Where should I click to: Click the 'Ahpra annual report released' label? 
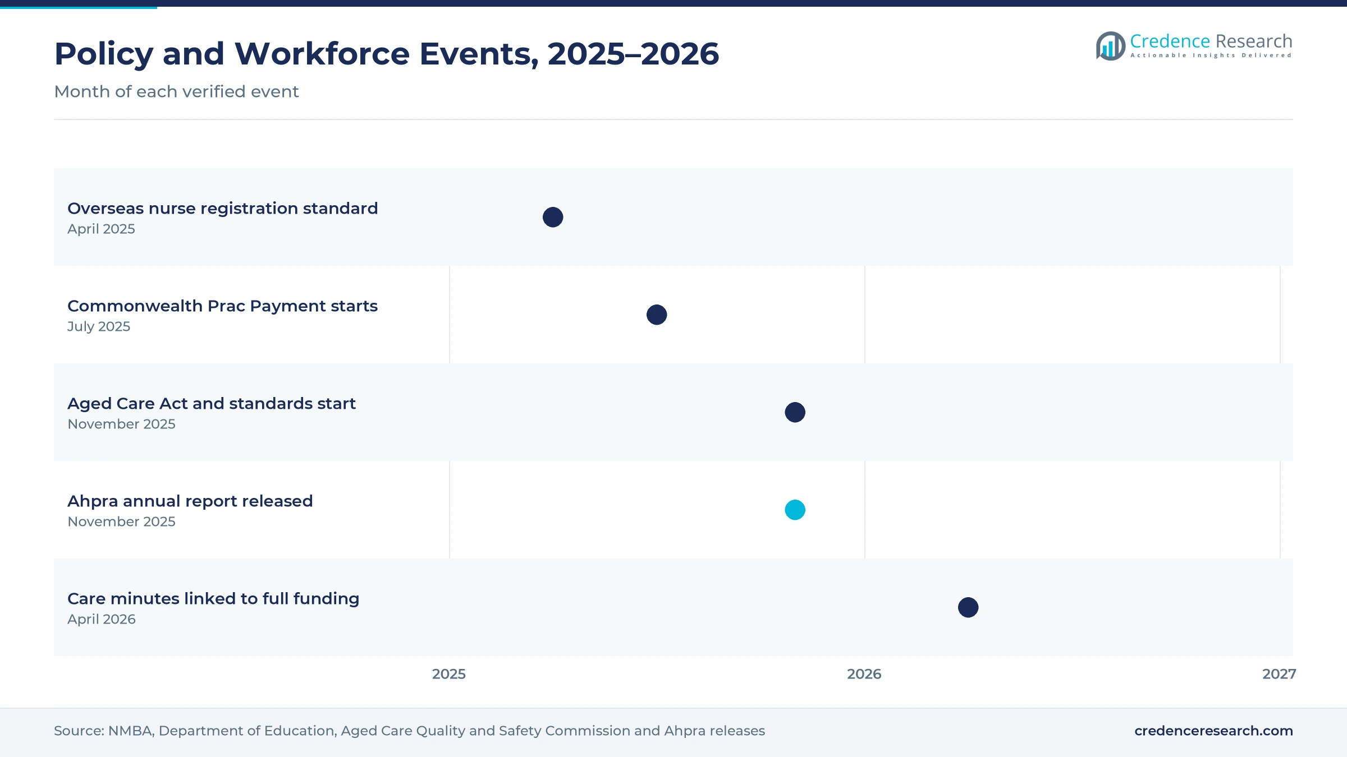point(190,501)
